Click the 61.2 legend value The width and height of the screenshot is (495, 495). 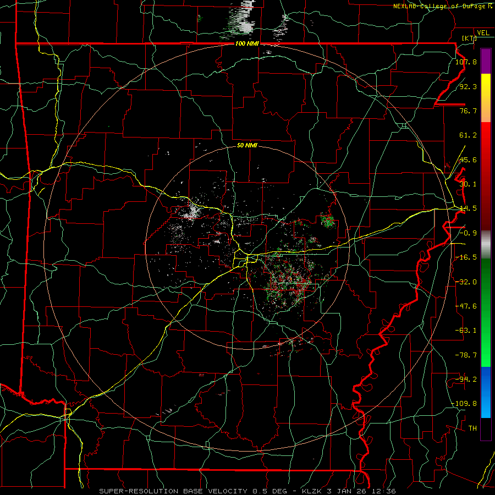[468, 135]
